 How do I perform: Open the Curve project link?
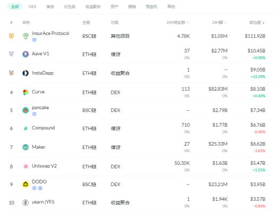coord(38,92)
